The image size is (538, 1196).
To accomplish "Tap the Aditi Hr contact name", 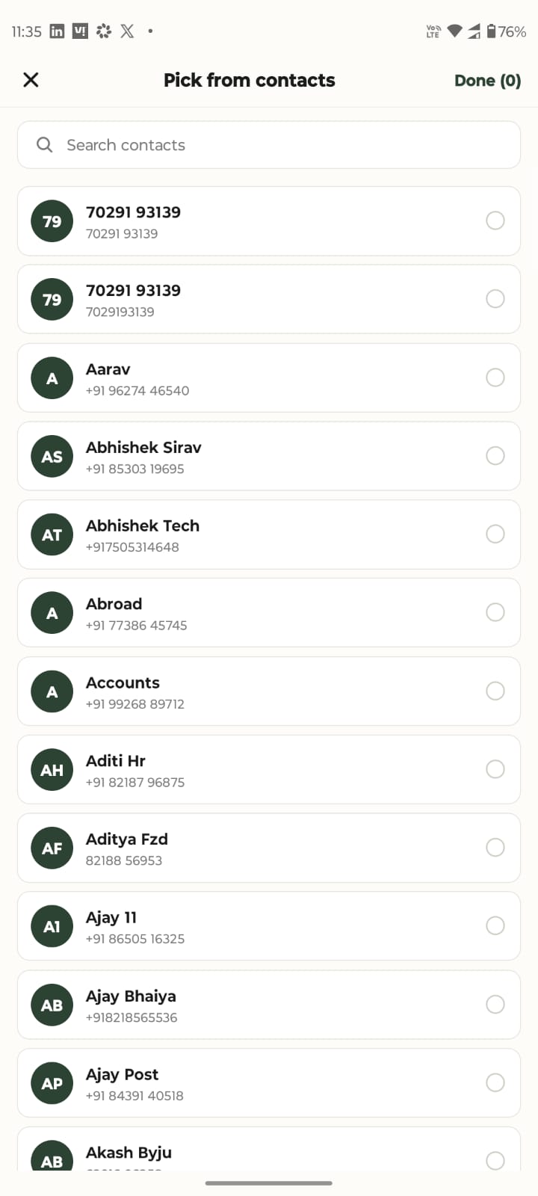I will click(116, 760).
